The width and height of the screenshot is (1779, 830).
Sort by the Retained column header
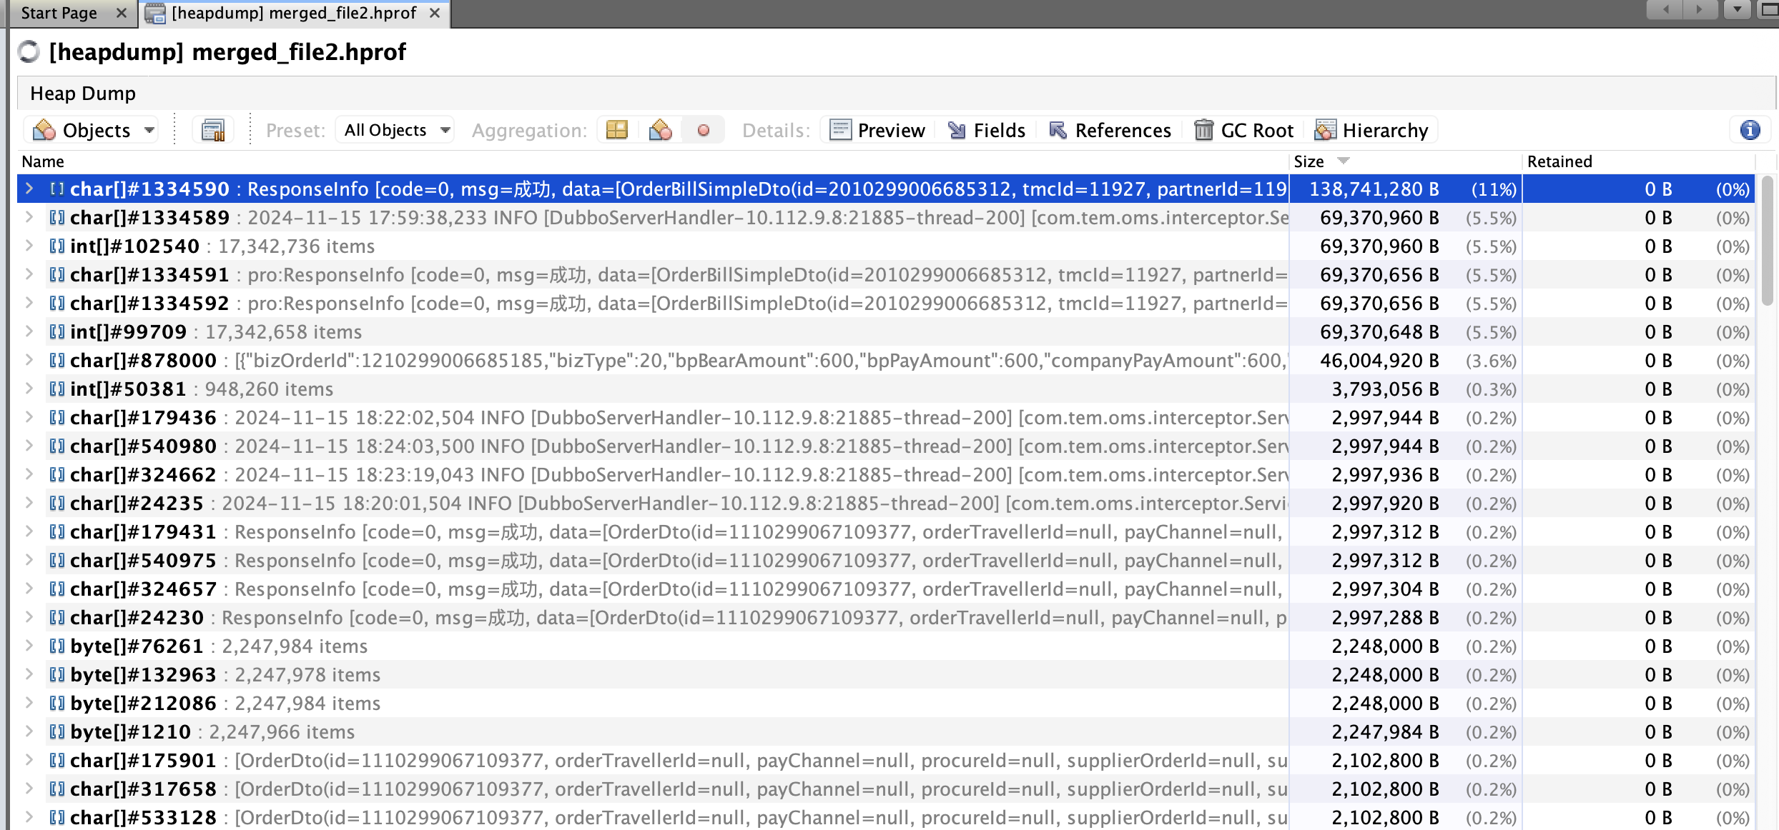[1559, 161]
